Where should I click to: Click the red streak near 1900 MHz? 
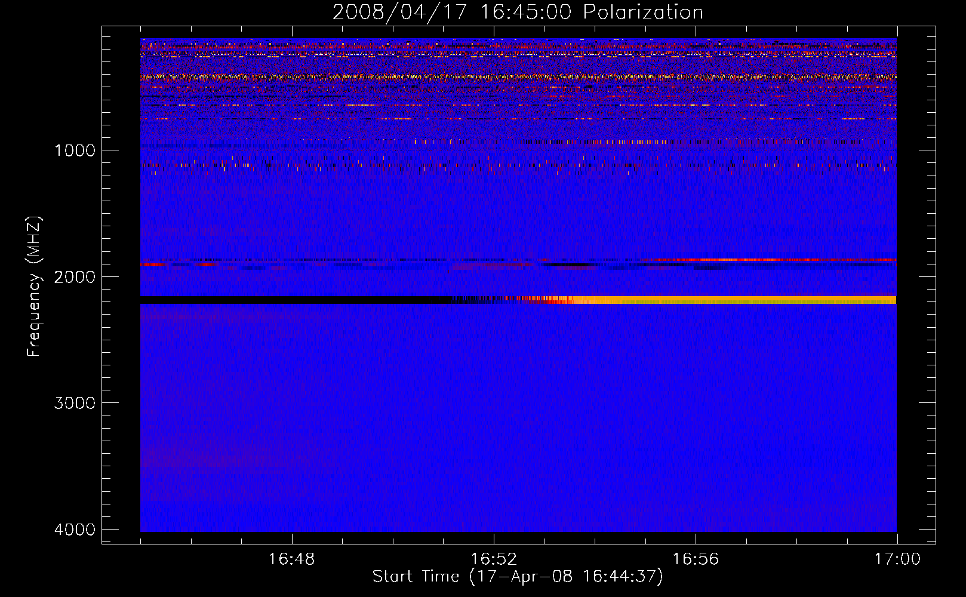pos(776,260)
